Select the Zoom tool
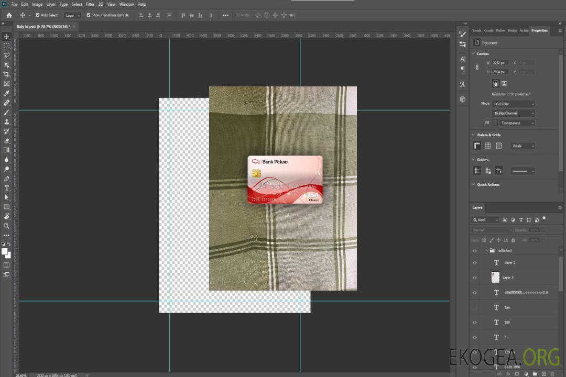 [7, 226]
